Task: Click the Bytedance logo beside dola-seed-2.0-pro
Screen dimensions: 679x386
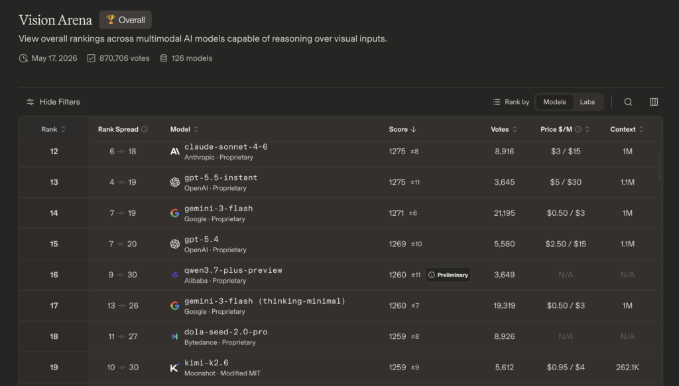Action: pyautogui.click(x=174, y=336)
